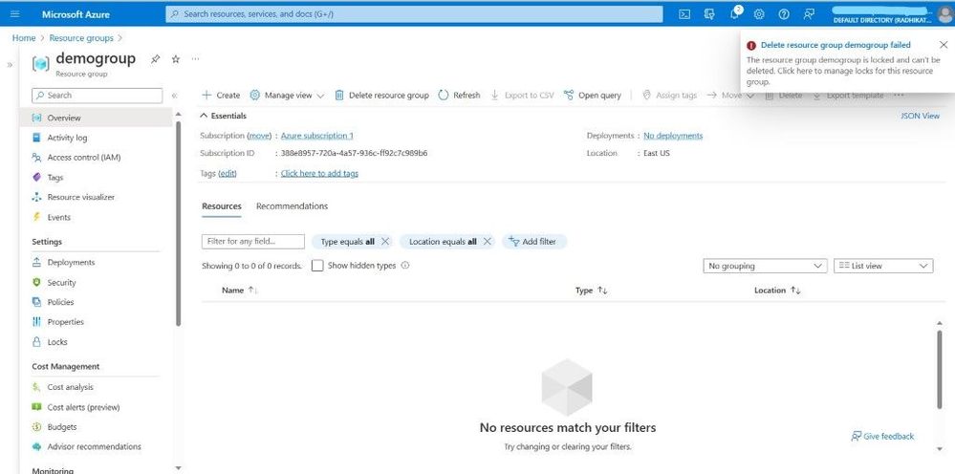Viewport: 955px width, 474px height.
Task: Dismiss the delete failed notification
Action: point(944,44)
